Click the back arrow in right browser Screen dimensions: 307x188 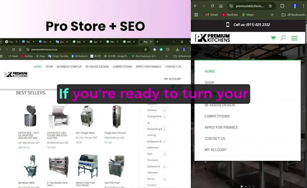195,6
